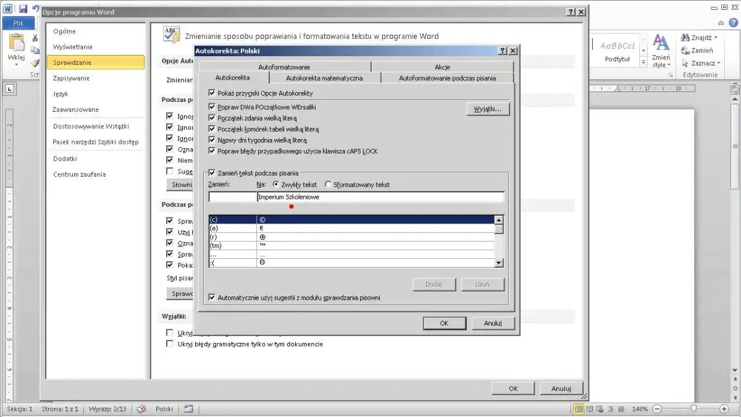Screen dimensions: 741x417
Task: Uncheck Pokaż przyciski Opcje Autokorekty
Action: click(212, 93)
